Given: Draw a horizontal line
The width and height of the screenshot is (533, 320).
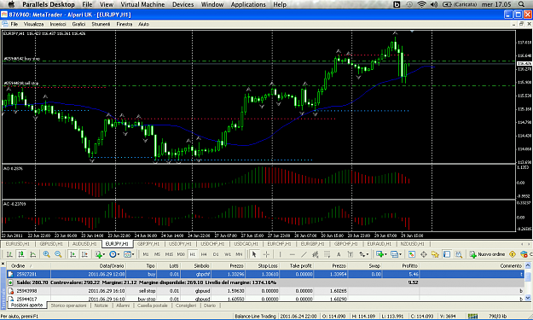Looking at the screenshot, I should pos(292,254).
